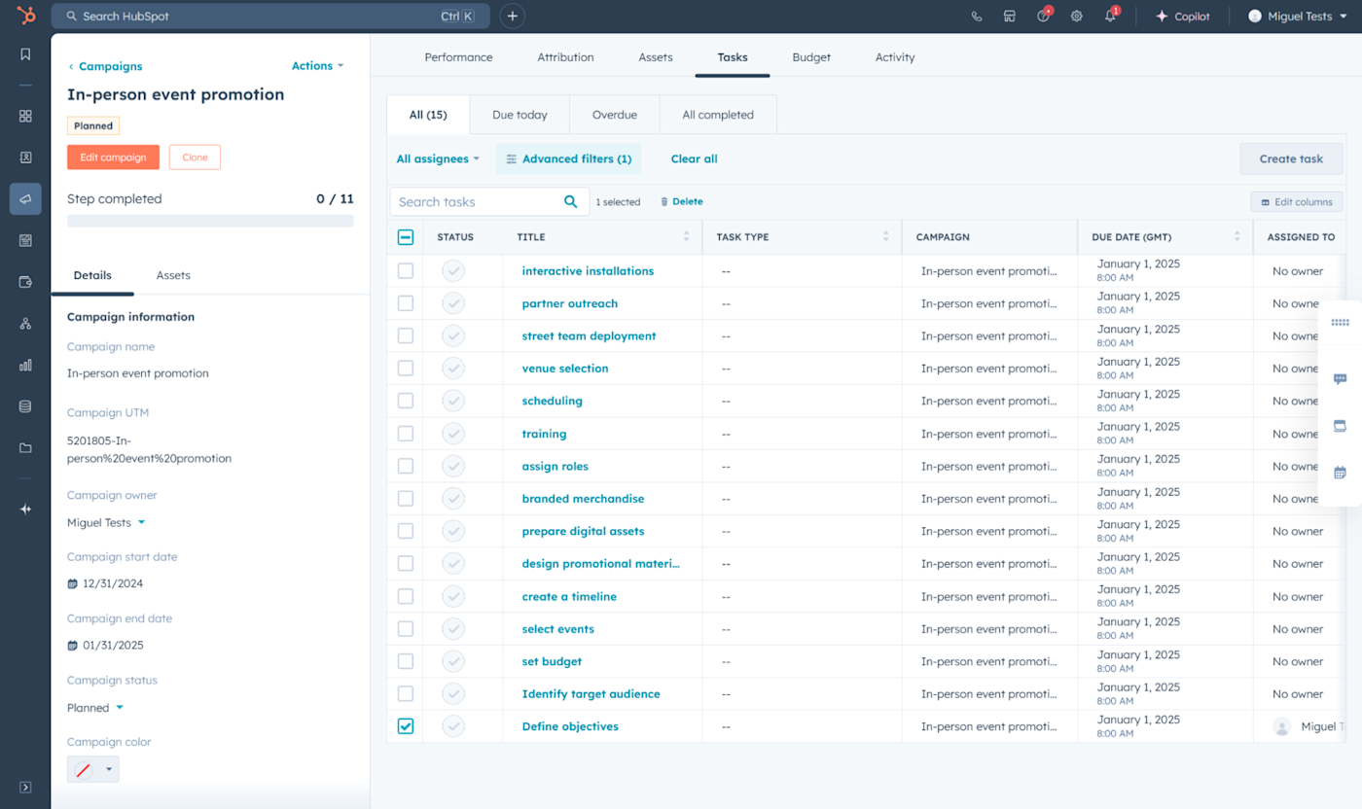Open Advanced filters (1)
Screen dimensions: 1362x809
[569, 158]
